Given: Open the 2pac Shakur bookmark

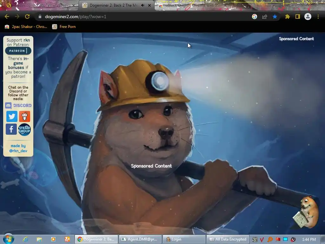Looking at the screenshot, I should click(26, 27).
